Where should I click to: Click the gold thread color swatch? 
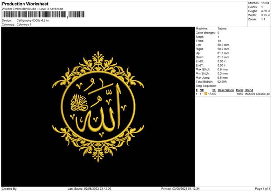(206, 94)
